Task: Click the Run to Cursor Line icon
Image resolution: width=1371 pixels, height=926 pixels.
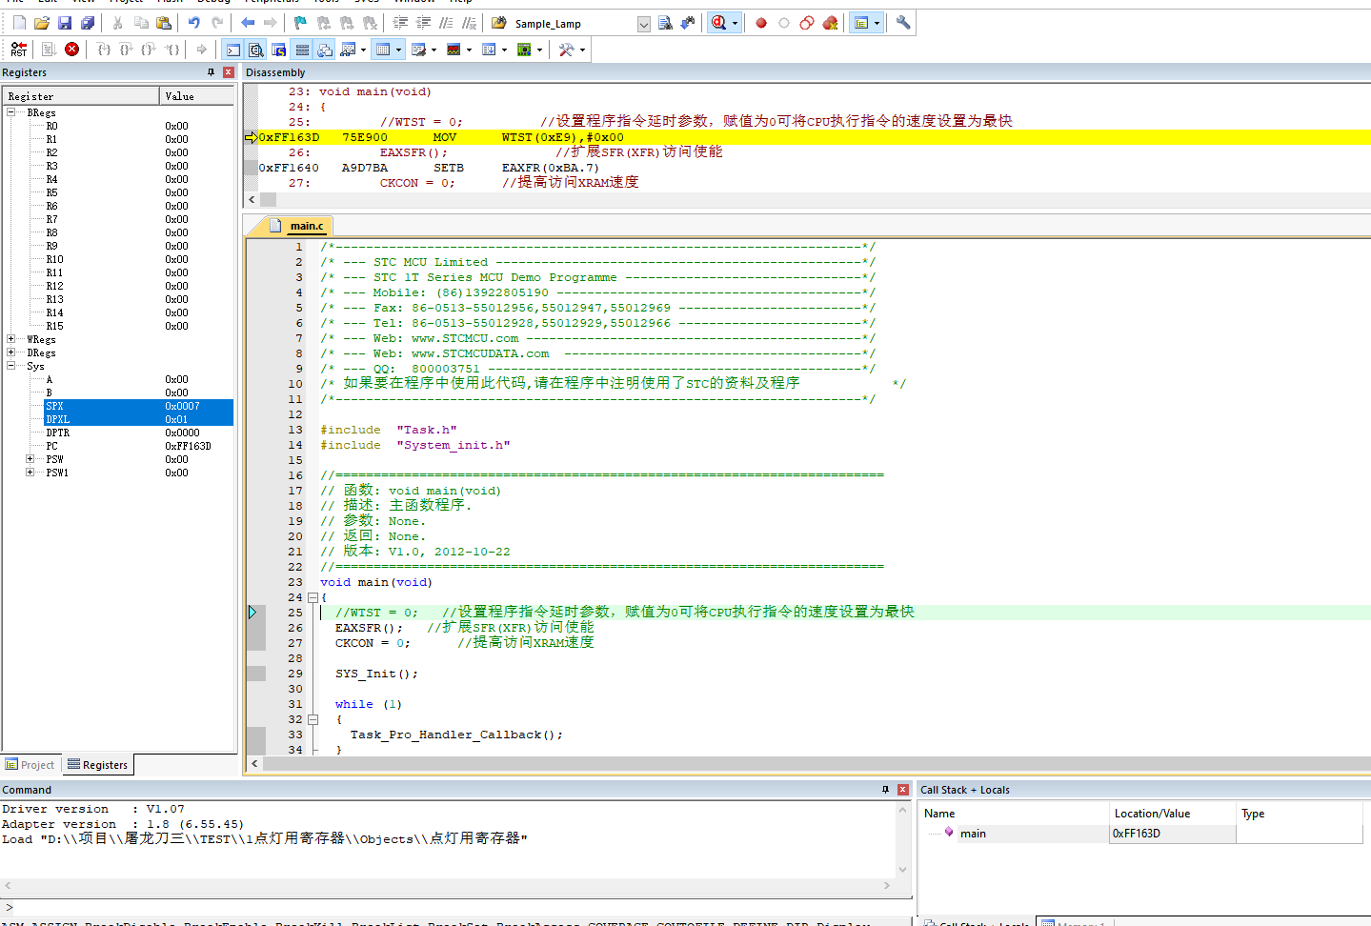Action: [171, 50]
